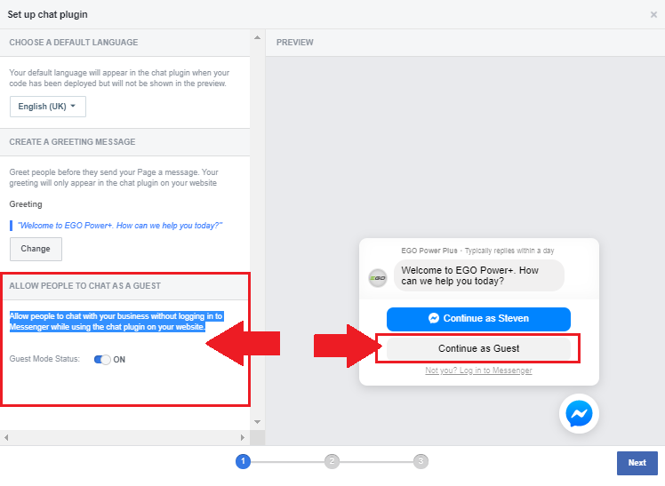Click the Next button
Image resolution: width=665 pixels, height=486 pixels.
point(637,463)
